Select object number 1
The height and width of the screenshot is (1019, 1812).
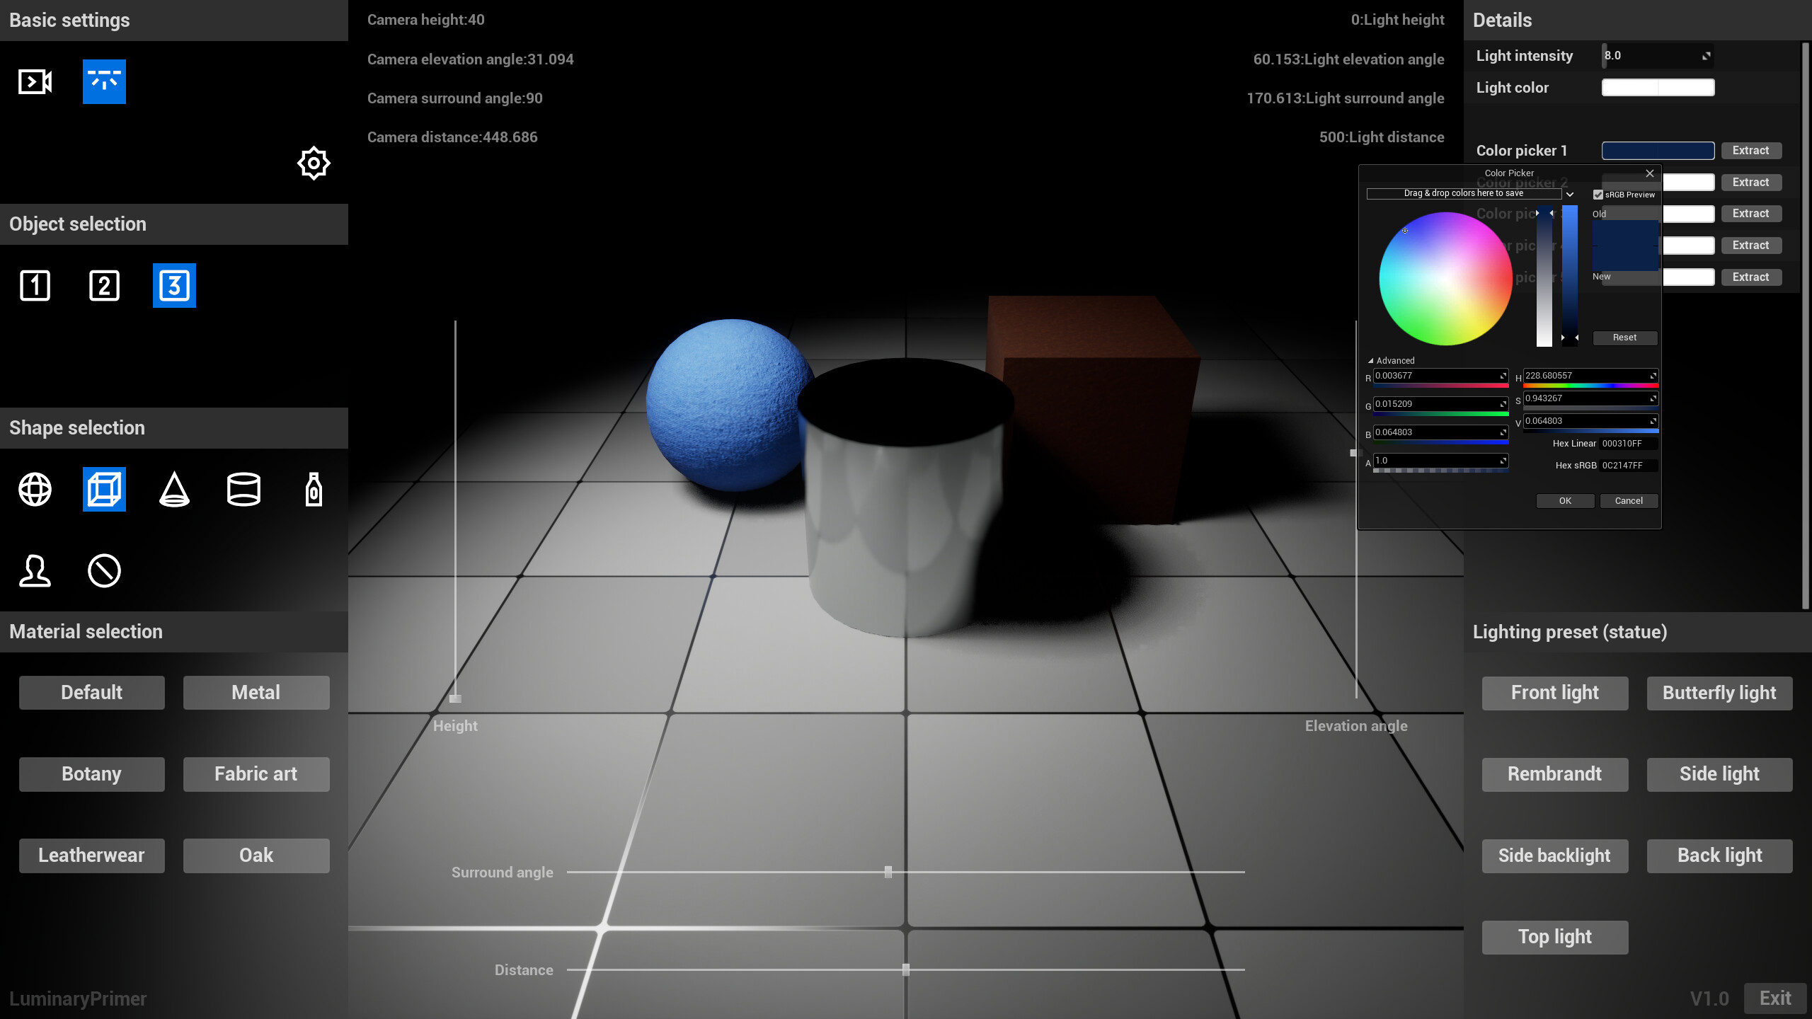(35, 286)
